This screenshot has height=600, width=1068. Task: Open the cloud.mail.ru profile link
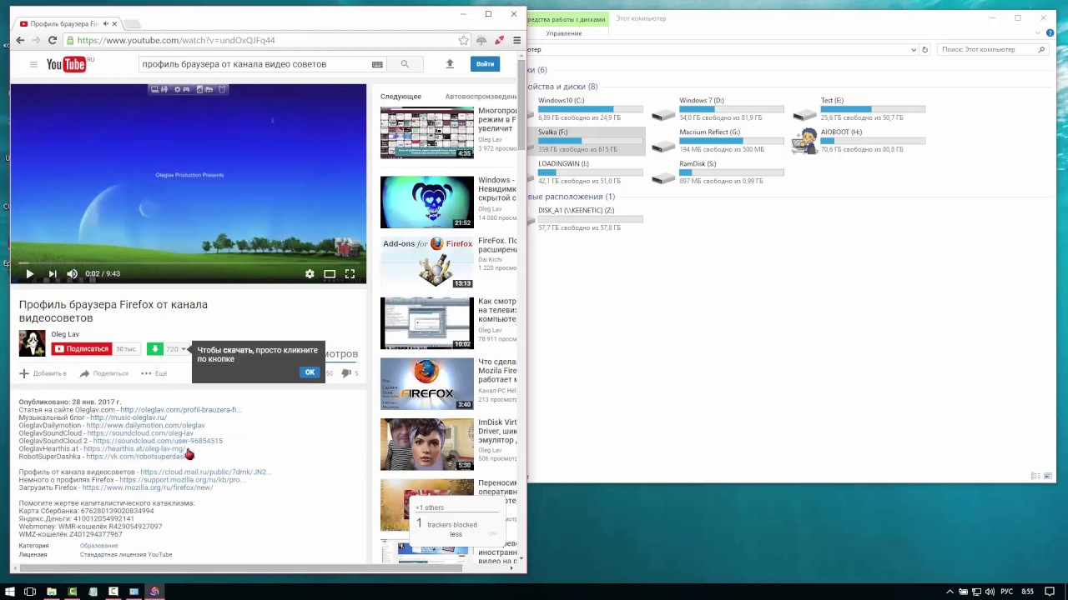point(204,472)
